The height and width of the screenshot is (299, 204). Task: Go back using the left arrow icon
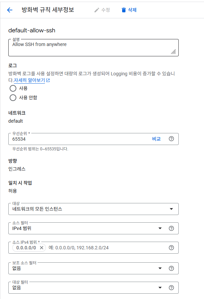[x=10, y=10]
